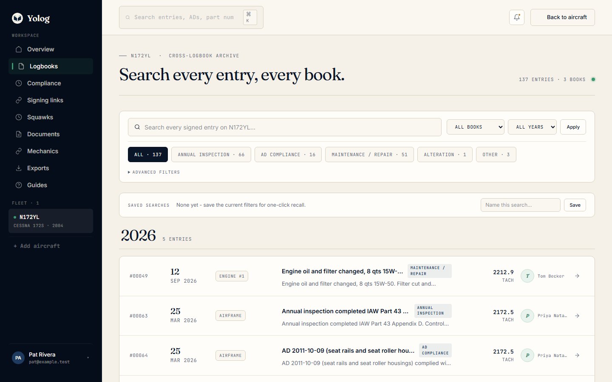Screen dimensions: 612x382
Task: Open entry #00049 via its arrow icon
Action: 577,276
